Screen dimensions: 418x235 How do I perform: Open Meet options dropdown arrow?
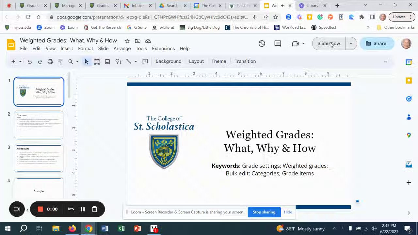303,43
